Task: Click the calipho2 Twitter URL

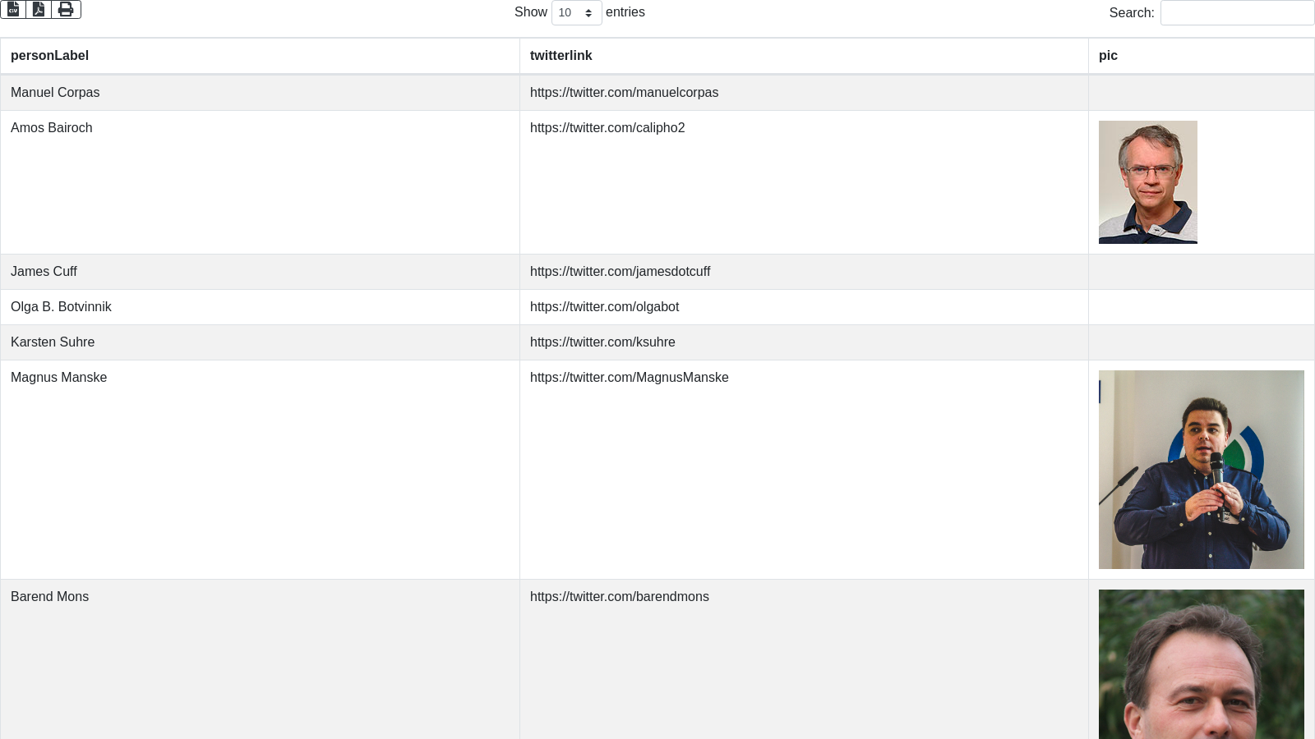Action: tap(607, 128)
